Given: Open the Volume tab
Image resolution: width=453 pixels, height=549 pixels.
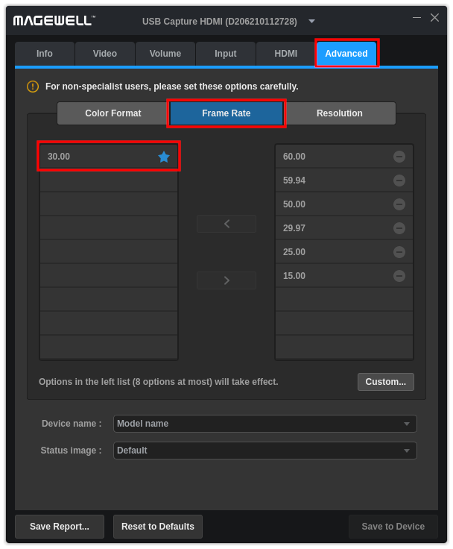Looking at the screenshot, I should coord(165,54).
